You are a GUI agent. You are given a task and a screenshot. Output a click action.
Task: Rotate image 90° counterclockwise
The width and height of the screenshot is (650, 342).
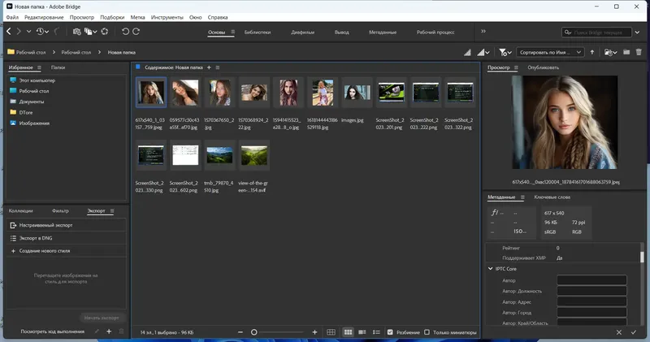click(x=125, y=32)
